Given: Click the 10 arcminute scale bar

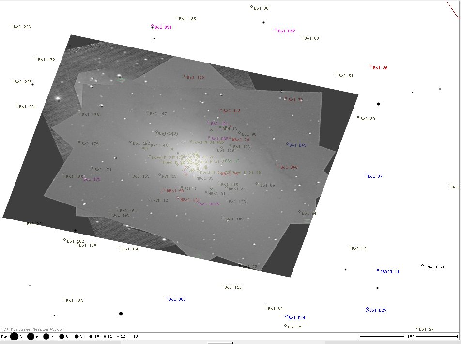Looking at the screenshot, I should 408,336.
